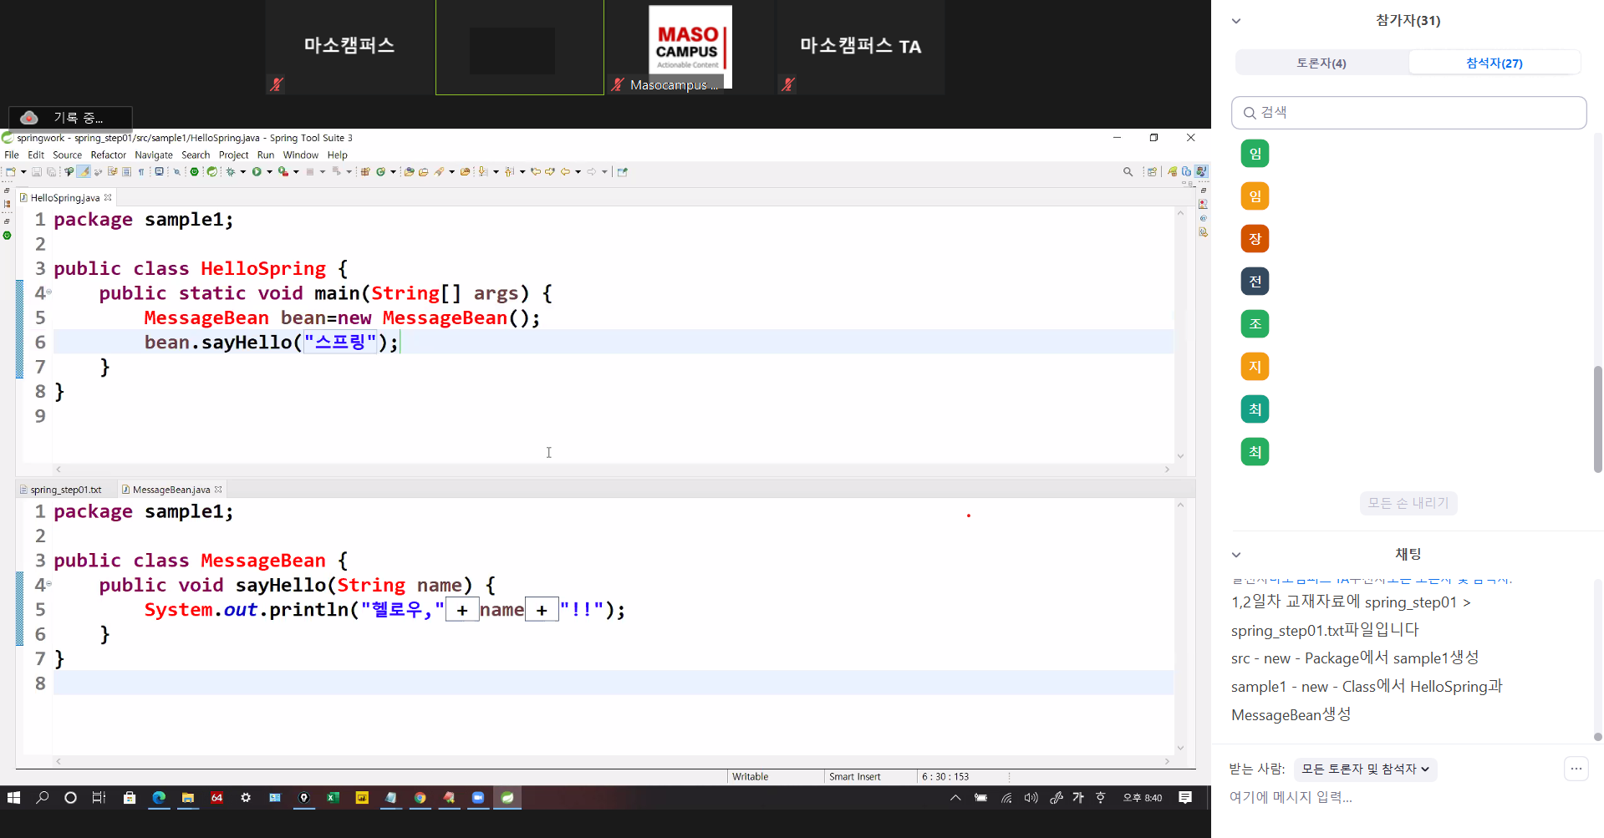The width and height of the screenshot is (1604, 838).
Task: Toggle the highlighted Mark Occurrences toolbar button
Action: tap(84, 172)
